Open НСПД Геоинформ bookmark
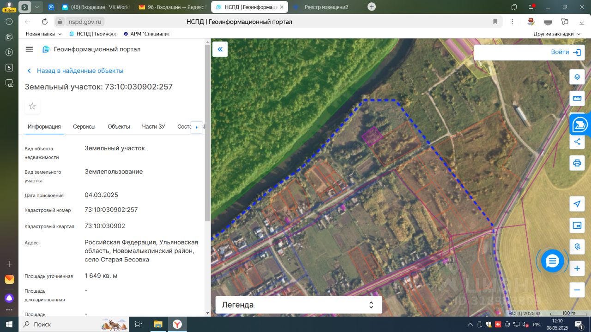Screen dimensions: 591x332 (x=93, y=34)
